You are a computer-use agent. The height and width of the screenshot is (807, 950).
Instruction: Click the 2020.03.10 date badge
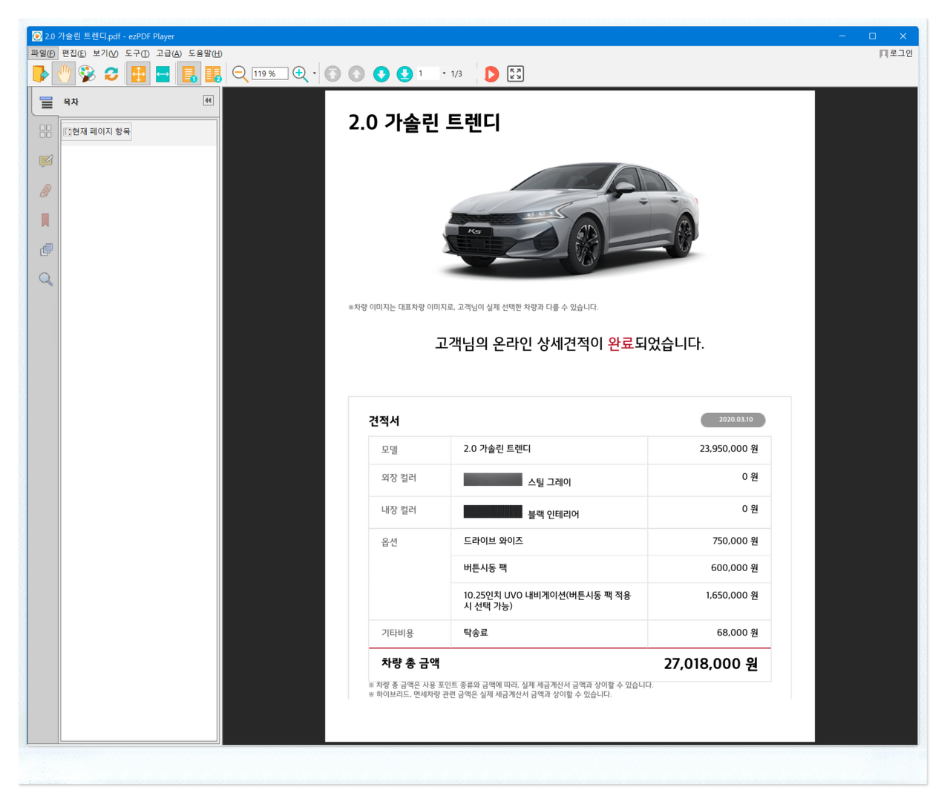click(x=733, y=420)
